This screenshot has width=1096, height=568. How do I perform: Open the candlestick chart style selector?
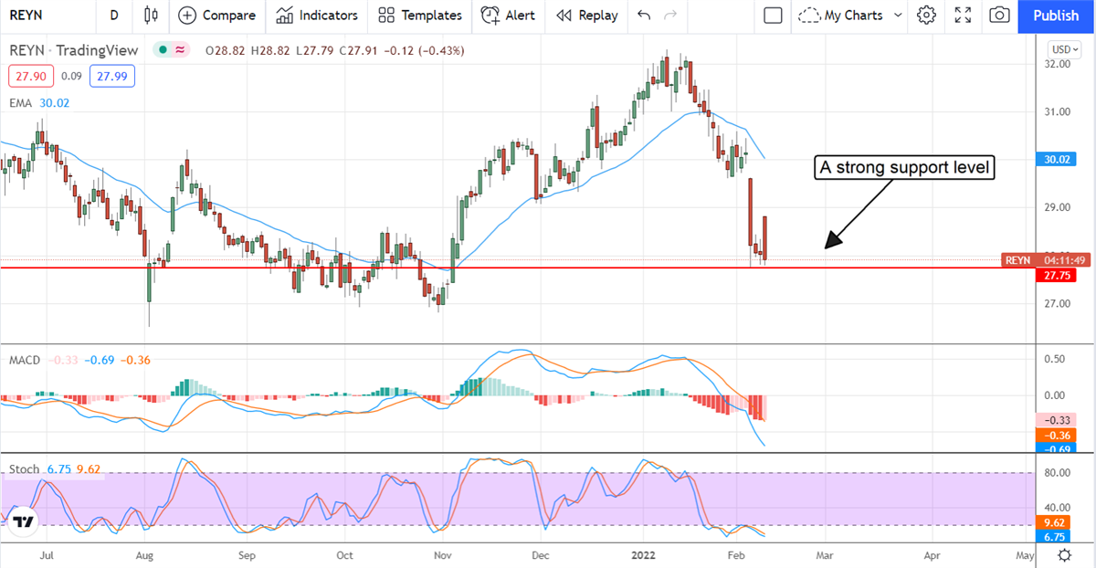(152, 16)
